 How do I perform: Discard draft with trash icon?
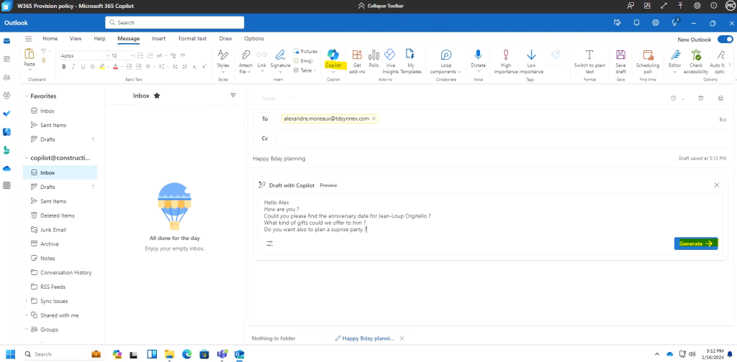[701, 98]
